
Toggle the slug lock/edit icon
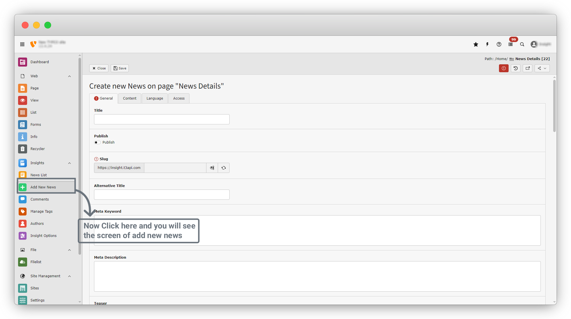coord(212,168)
